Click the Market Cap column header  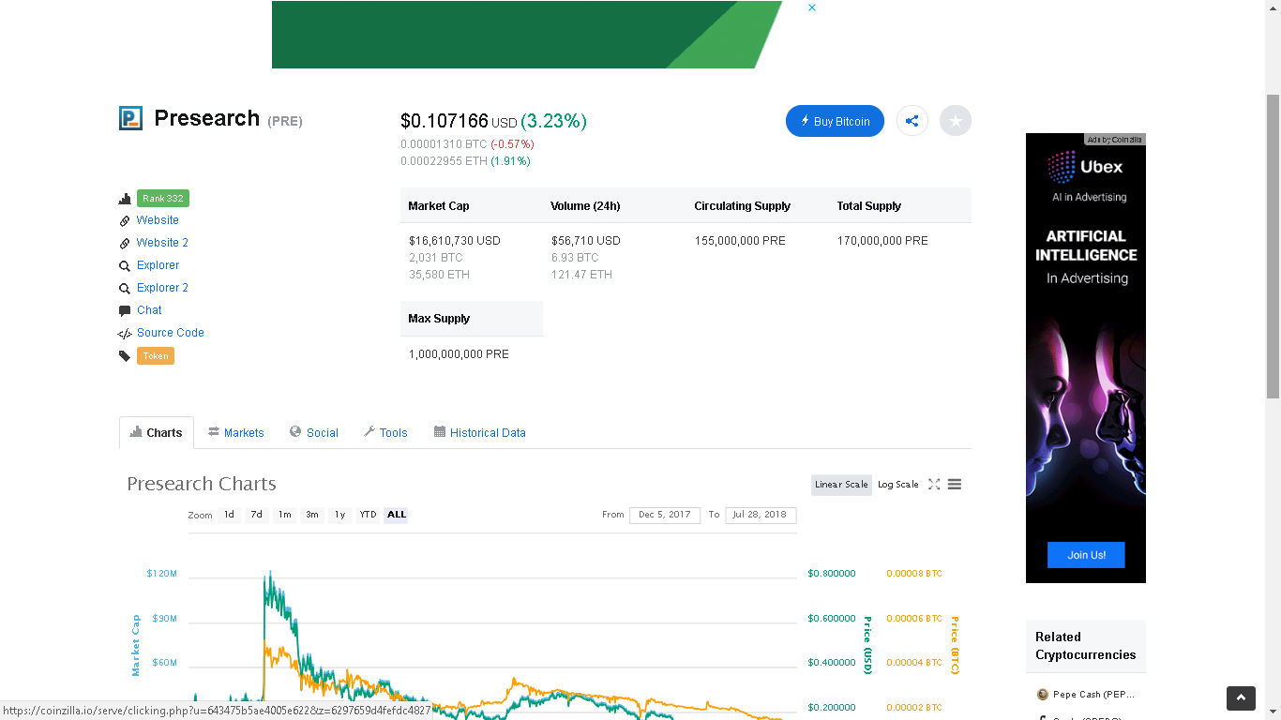click(439, 206)
